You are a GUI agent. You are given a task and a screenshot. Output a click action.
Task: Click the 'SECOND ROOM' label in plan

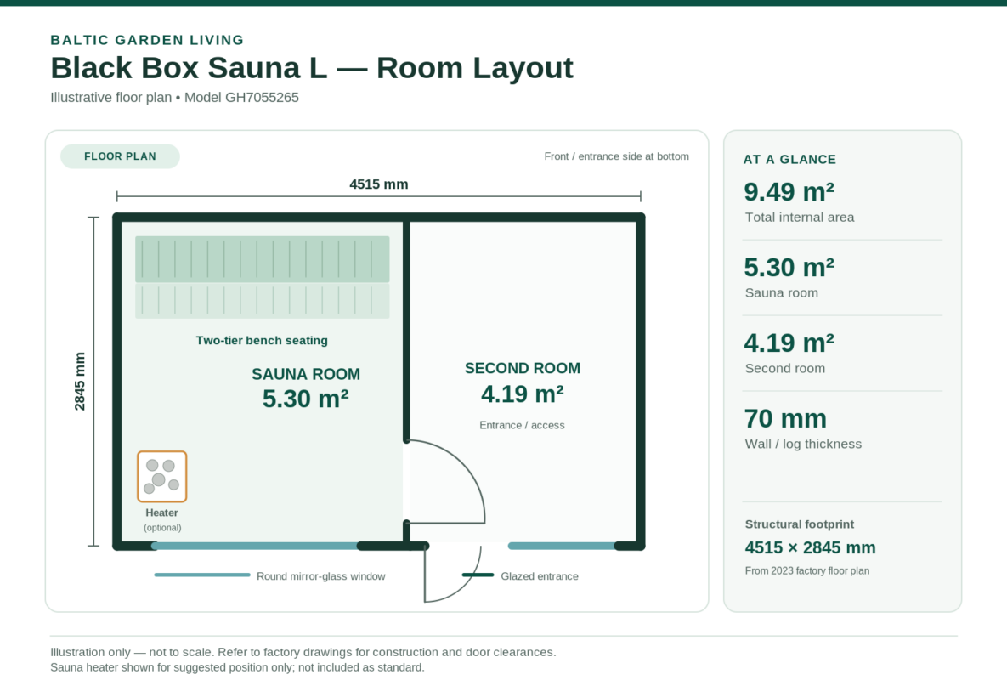click(522, 369)
